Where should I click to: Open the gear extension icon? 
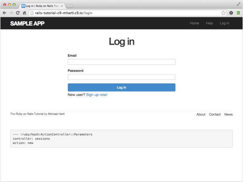click(x=231, y=13)
